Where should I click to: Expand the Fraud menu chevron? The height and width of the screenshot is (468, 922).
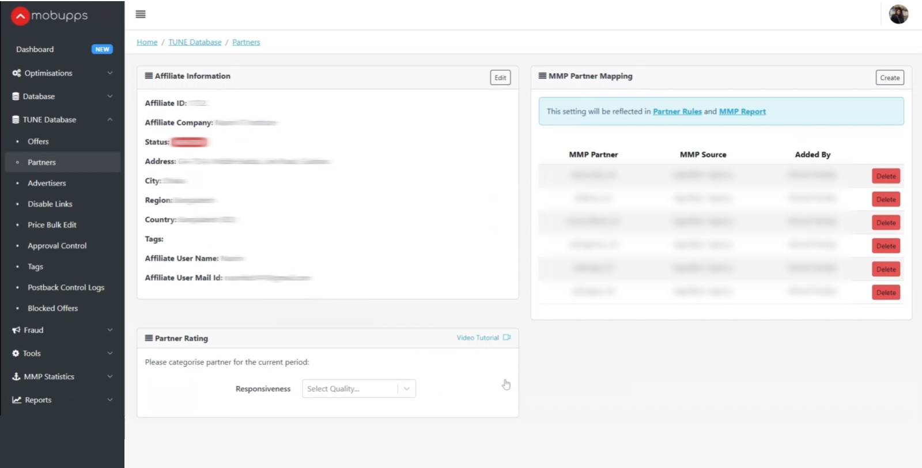click(x=110, y=330)
